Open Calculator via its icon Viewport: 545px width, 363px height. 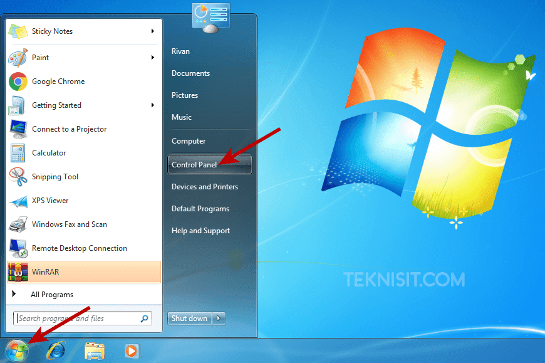click(x=18, y=153)
